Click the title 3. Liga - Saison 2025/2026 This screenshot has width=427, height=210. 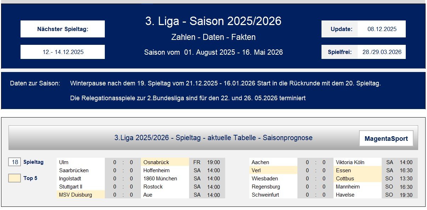coord(213,21)
